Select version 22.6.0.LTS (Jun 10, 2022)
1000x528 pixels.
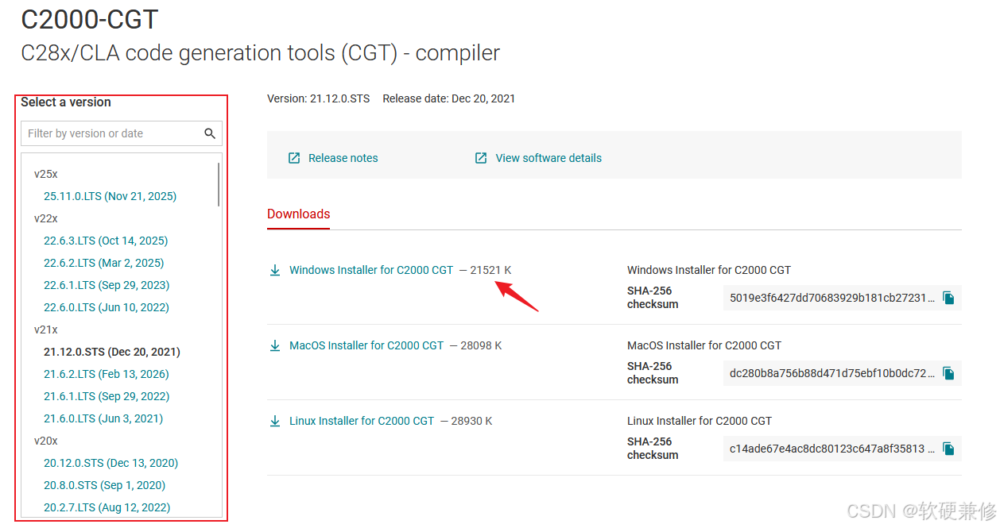click(107, 307)
